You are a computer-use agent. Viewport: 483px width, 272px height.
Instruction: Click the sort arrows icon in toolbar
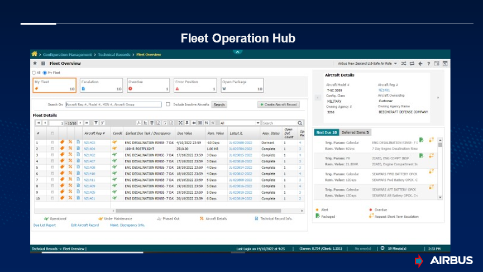pos(207,123)
